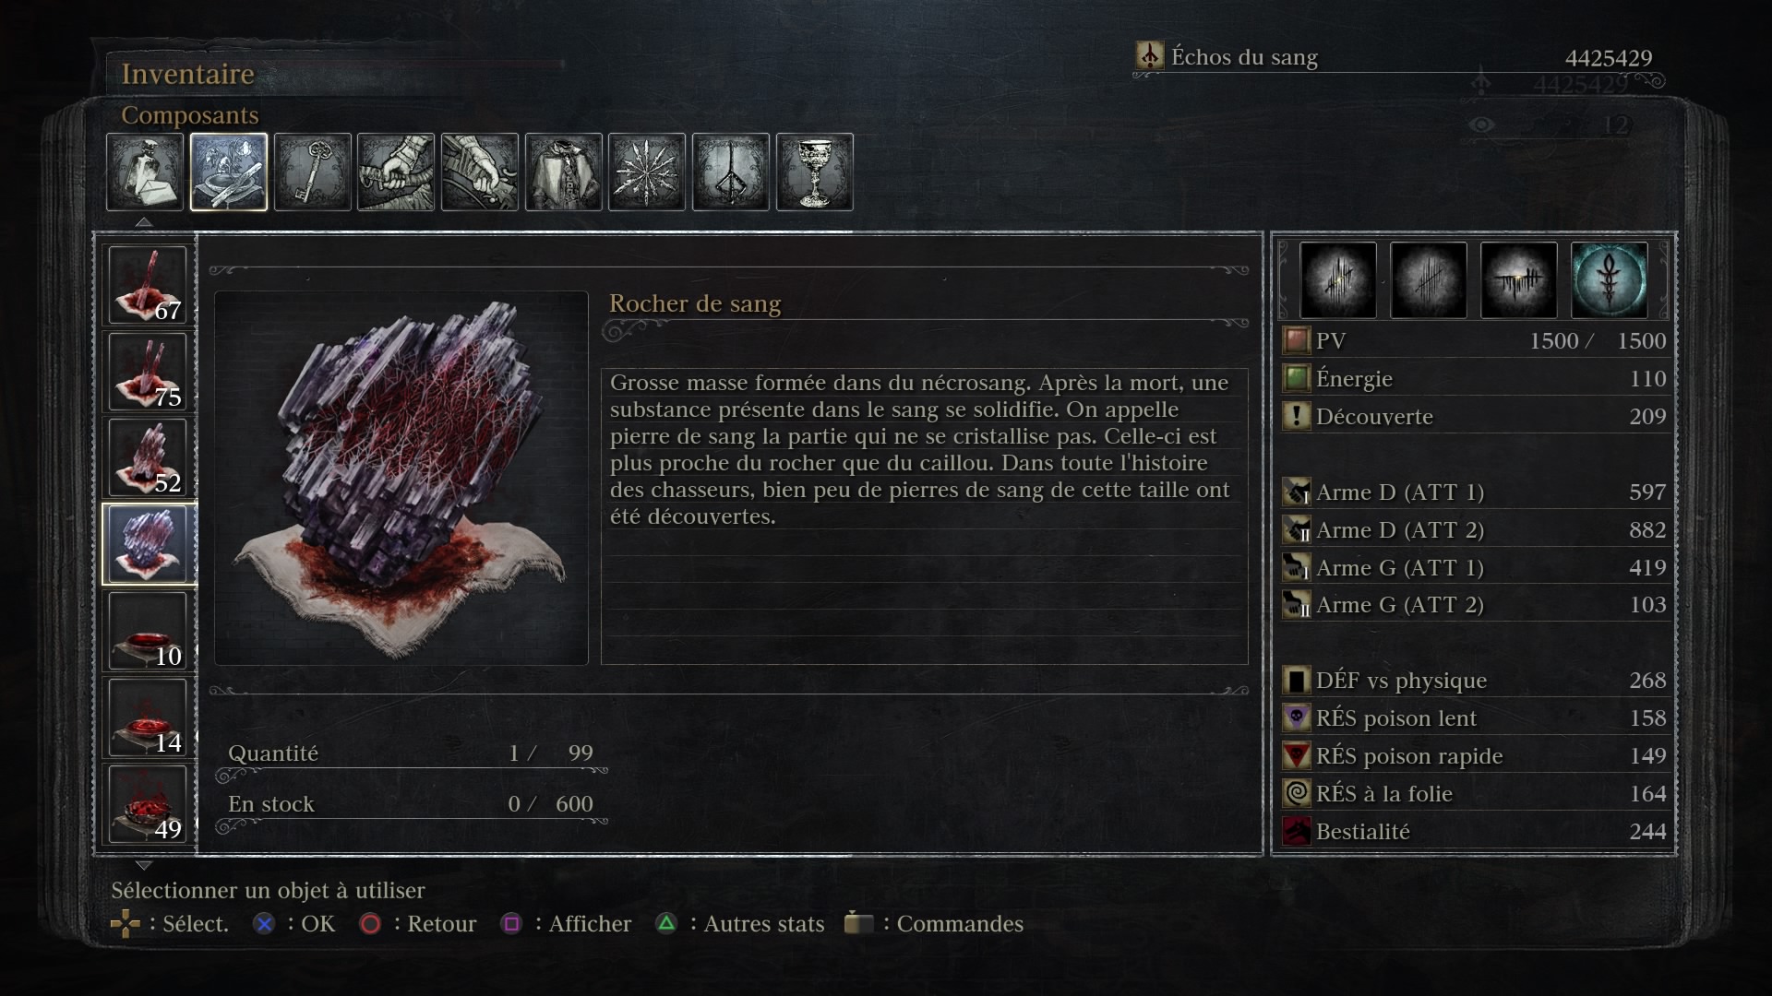Open the chalice items inventory tab

(815, 172)
